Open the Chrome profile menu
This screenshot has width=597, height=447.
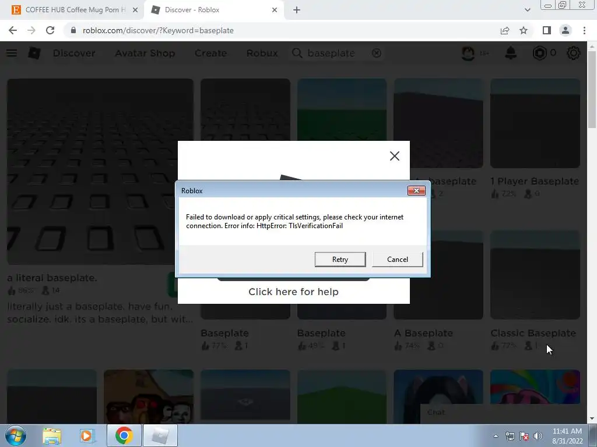click(566, 30)
